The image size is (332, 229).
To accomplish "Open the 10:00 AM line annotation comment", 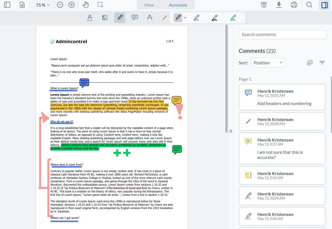I will click(282, 121).
